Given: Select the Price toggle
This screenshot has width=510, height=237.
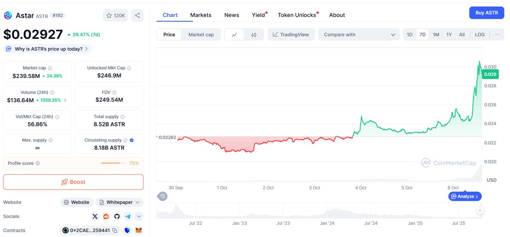Looking at the screenshot, I should click(x=169, y=35).
